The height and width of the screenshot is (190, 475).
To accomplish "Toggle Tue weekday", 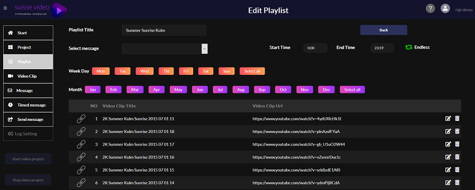I will [122, 71].
